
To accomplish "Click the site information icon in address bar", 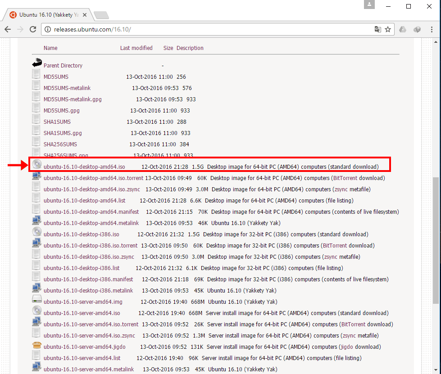I will [x=48, y=29].
